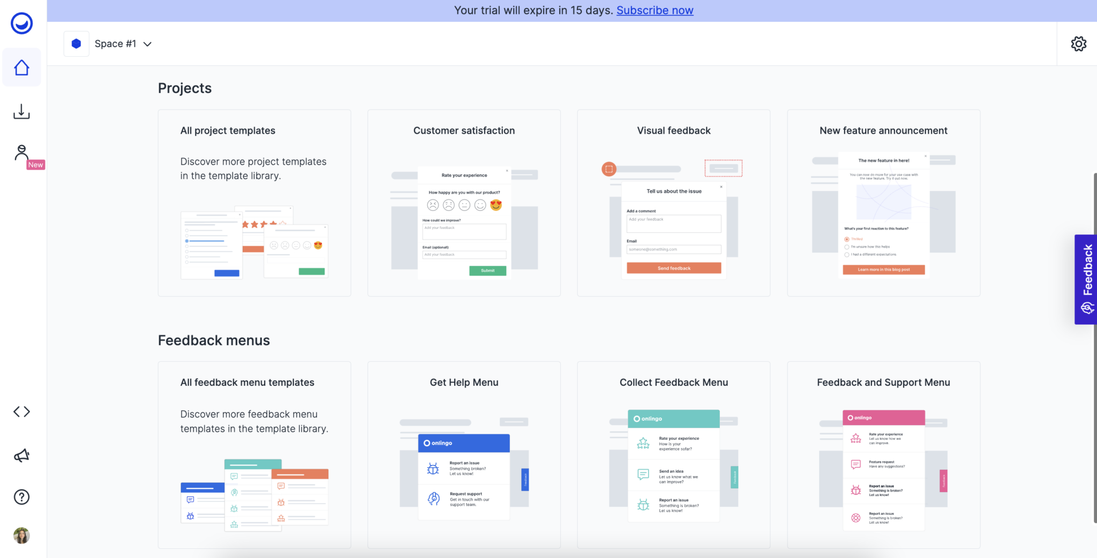Open the announcements megaphone icon
This screenshot has height=558, width=1097.
[x=21, y=455]
